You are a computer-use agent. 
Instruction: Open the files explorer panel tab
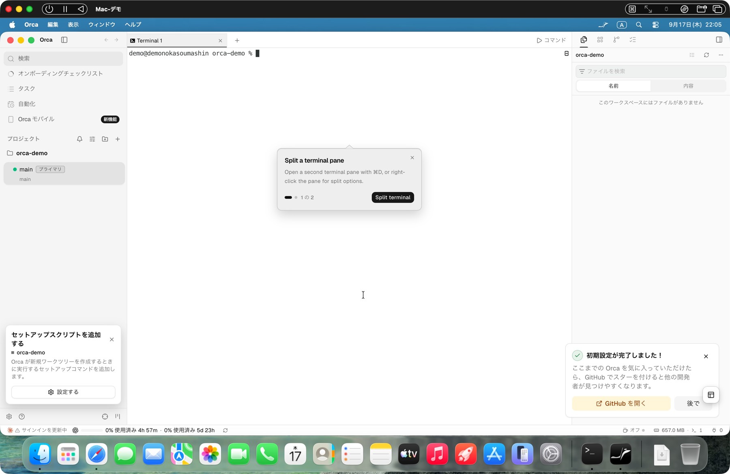584,40
